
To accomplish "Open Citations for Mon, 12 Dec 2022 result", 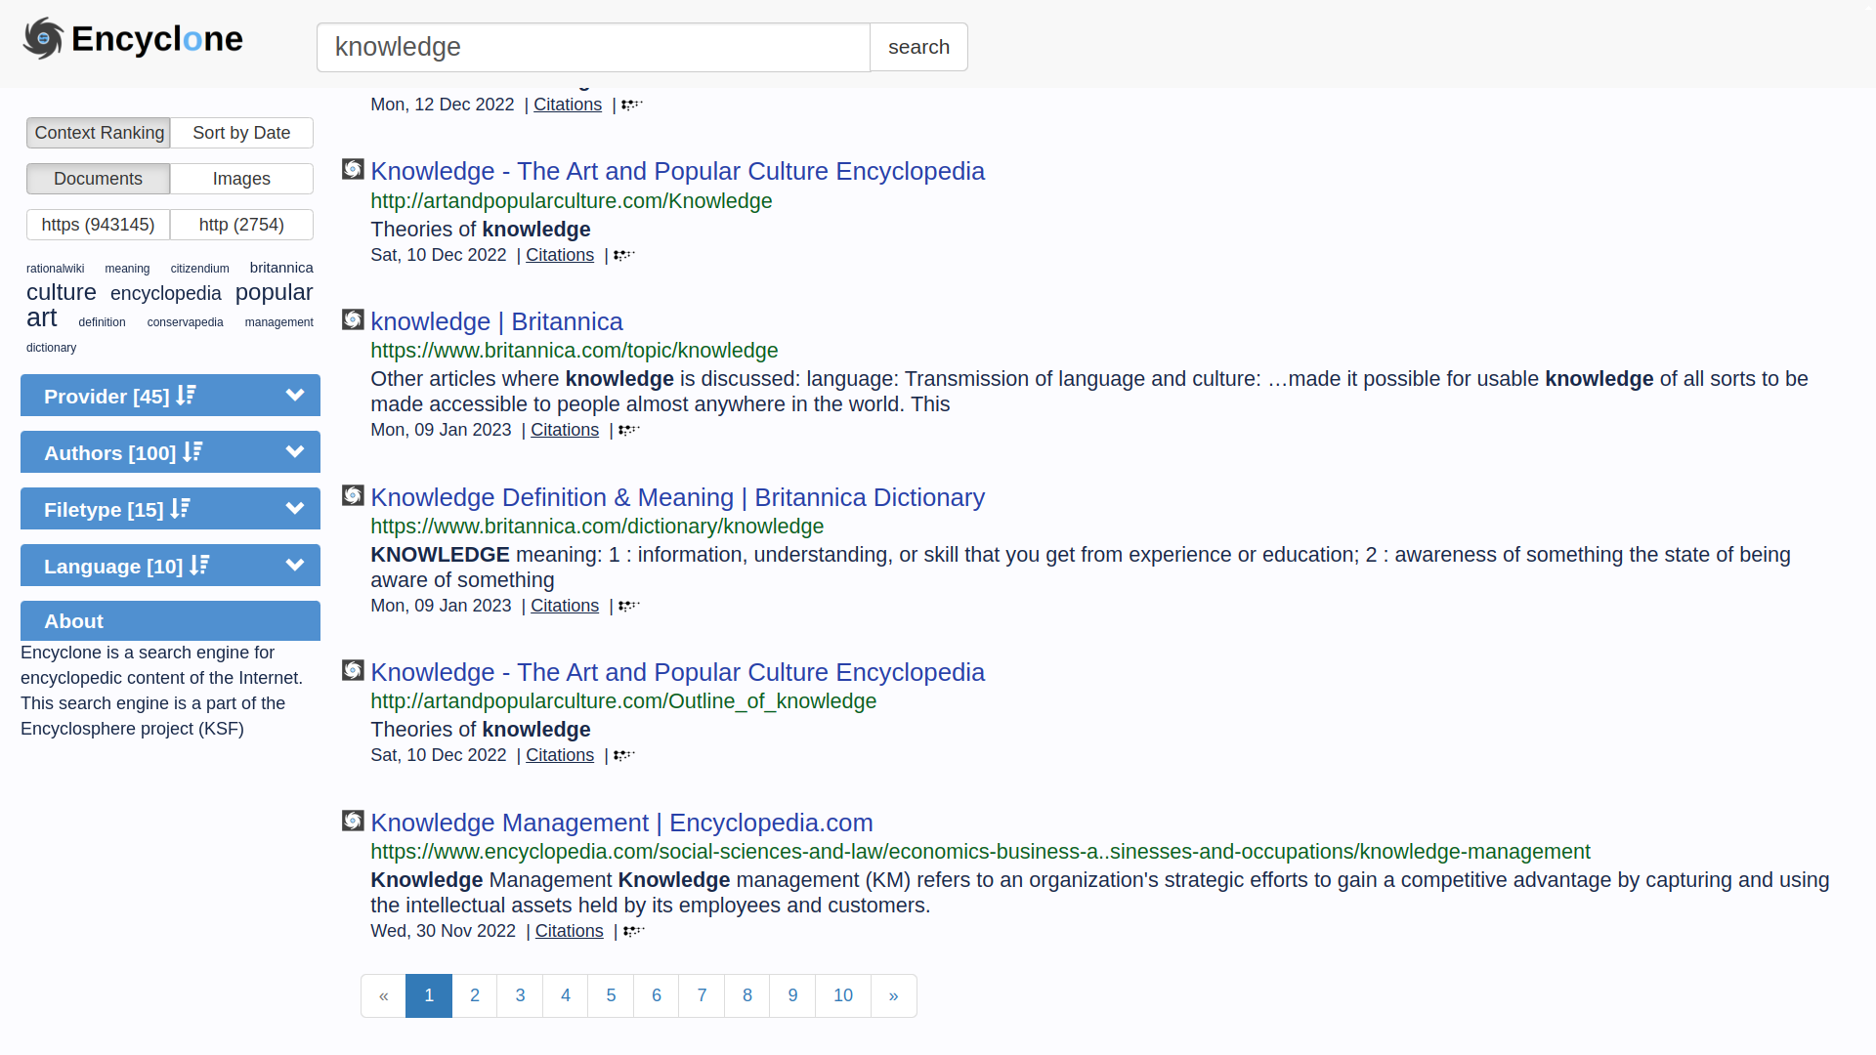I will [x=568, y=105].
